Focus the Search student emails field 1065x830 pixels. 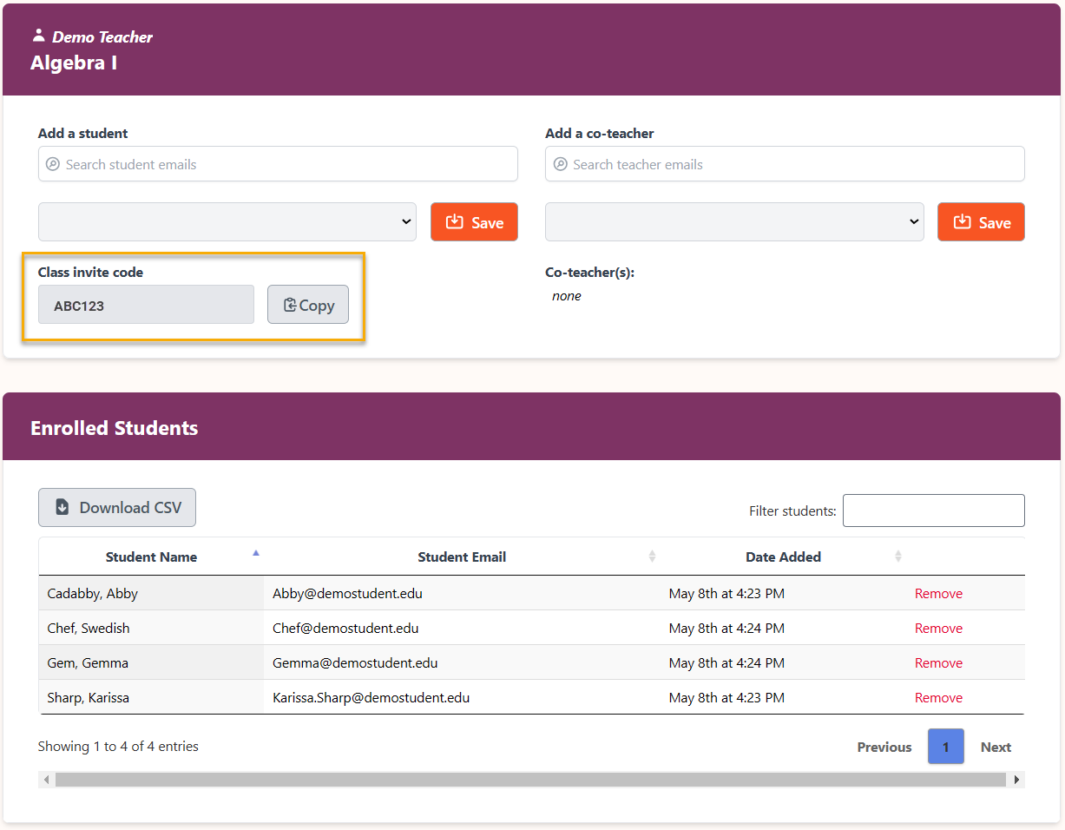pos(278,164)
